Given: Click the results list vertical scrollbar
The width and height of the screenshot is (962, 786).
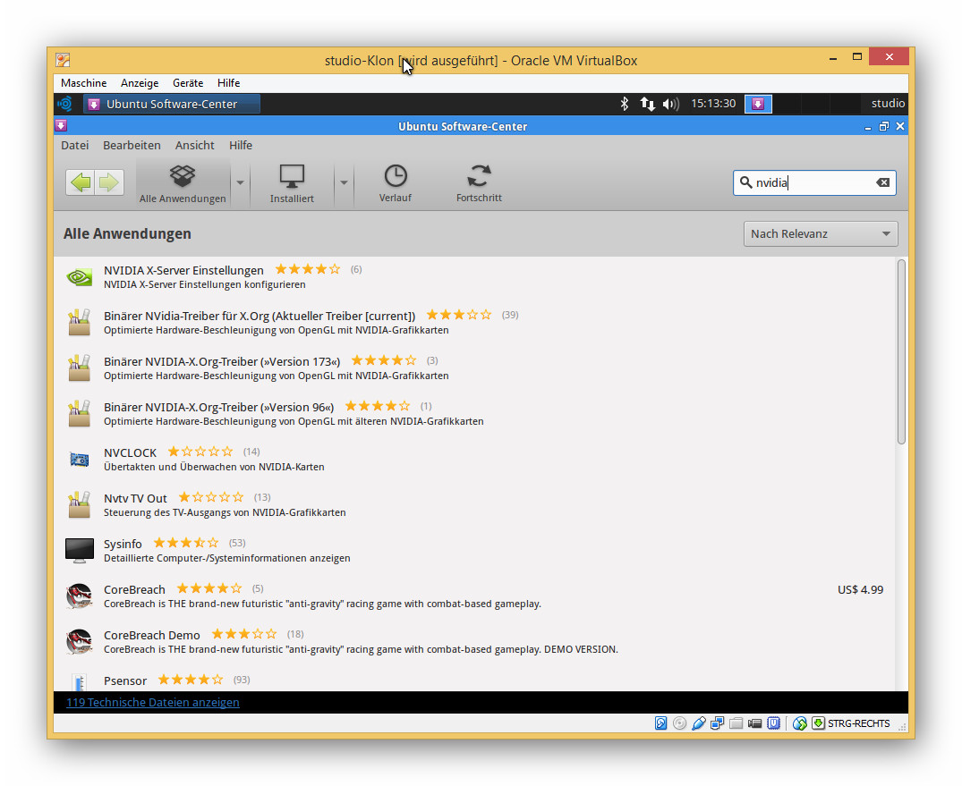Looking at the screenshot, I should coord(900,352).
